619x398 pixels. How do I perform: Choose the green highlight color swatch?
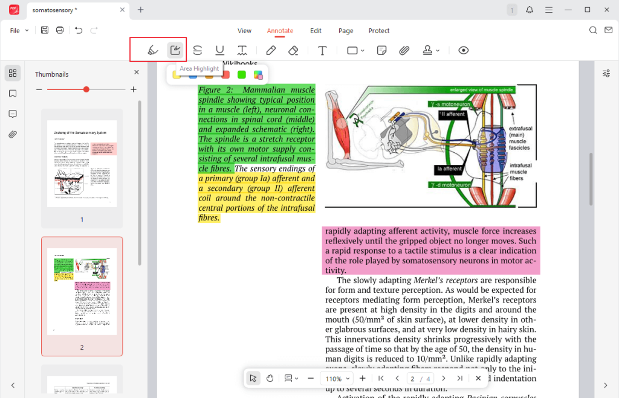(x=242, y=75)
